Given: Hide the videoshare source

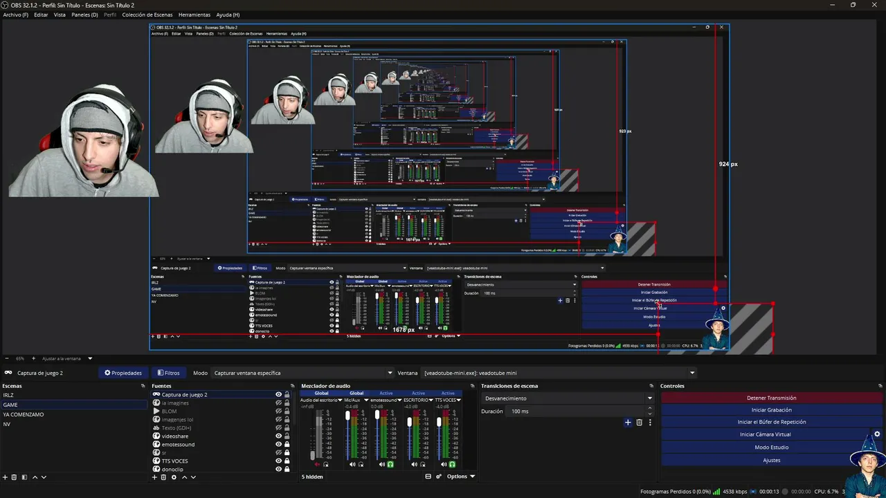Looking at the screenshot, I should [x=279, y=436].
